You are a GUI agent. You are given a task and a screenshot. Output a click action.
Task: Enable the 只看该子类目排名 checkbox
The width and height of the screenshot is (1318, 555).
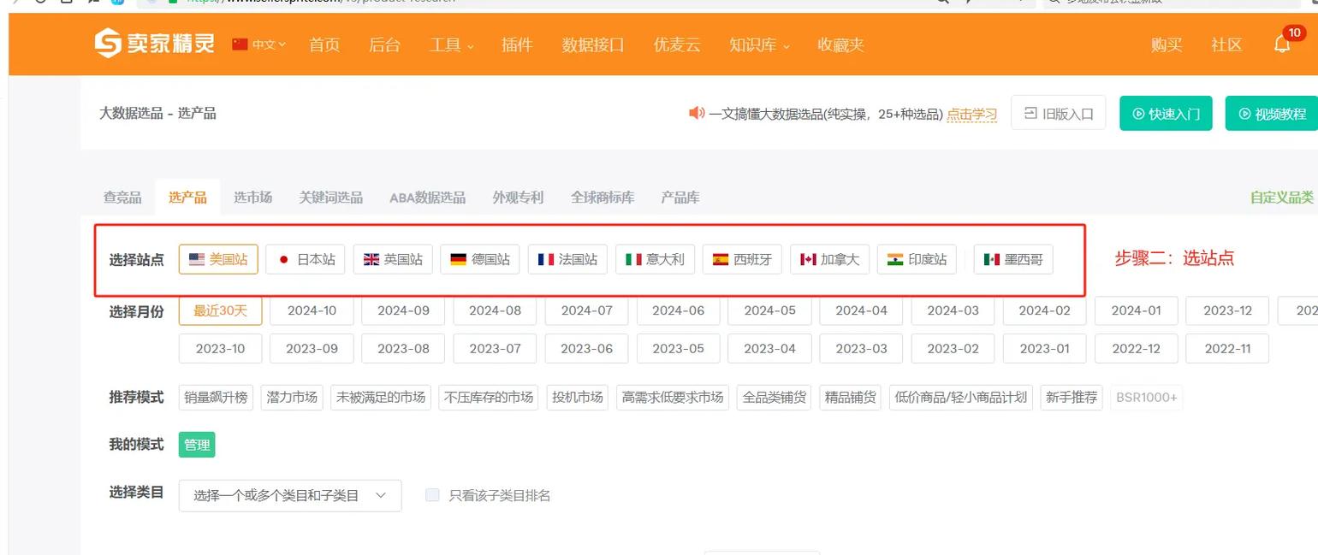pos(432,494)
